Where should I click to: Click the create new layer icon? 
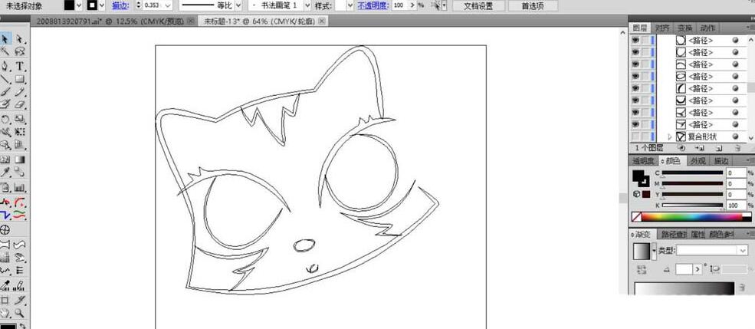point(718,148)
